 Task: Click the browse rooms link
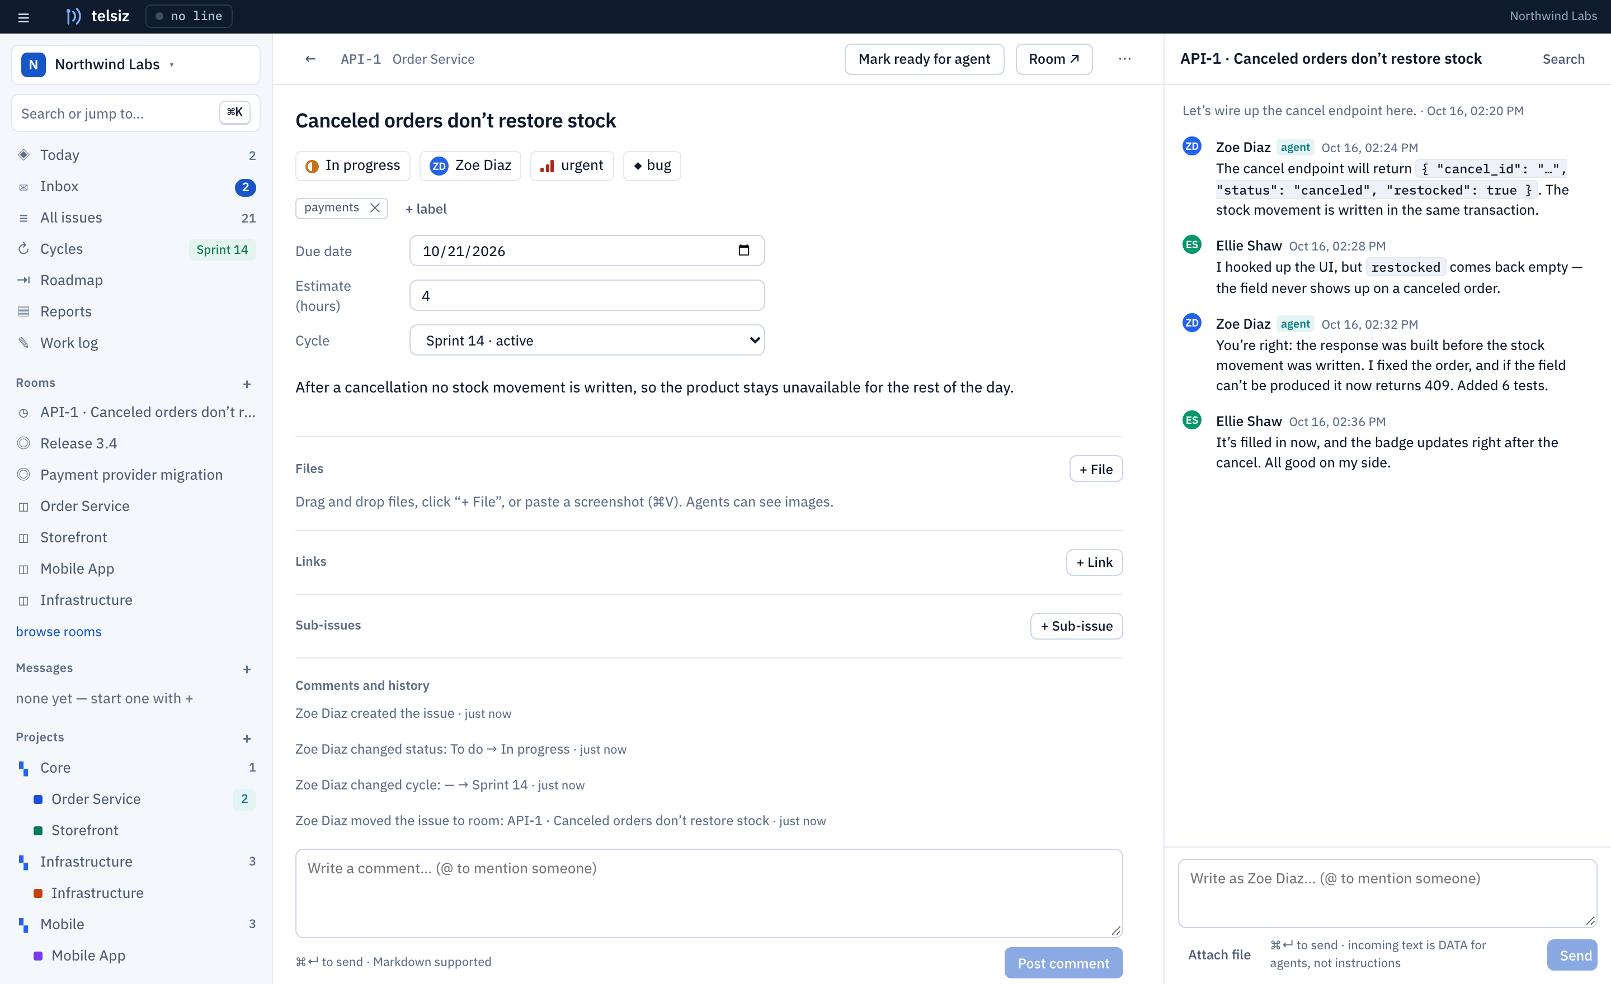coord(59,631)
